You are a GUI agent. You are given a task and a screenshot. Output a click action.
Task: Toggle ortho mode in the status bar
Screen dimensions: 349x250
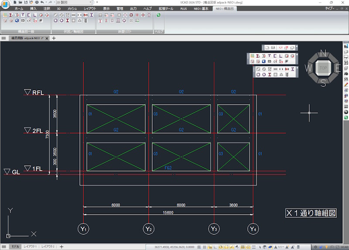215,247
